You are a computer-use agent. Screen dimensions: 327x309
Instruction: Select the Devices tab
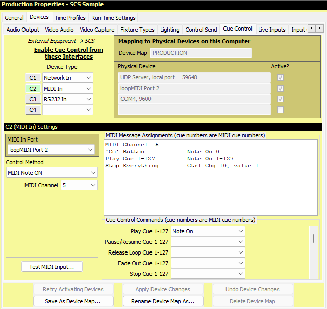[x=39, y=17]
